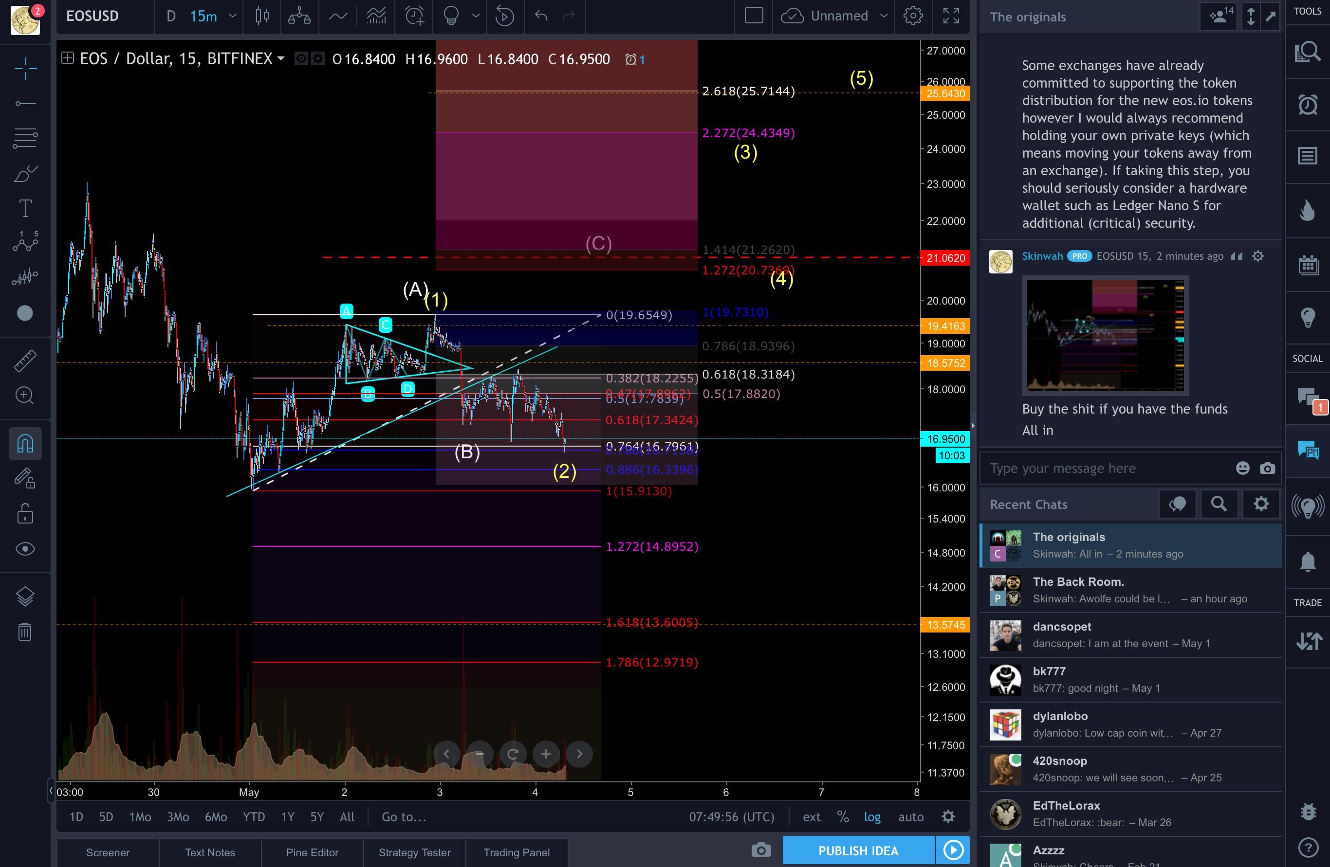
Task: Open the order panel trade arrows icon
Action: 1308,641
